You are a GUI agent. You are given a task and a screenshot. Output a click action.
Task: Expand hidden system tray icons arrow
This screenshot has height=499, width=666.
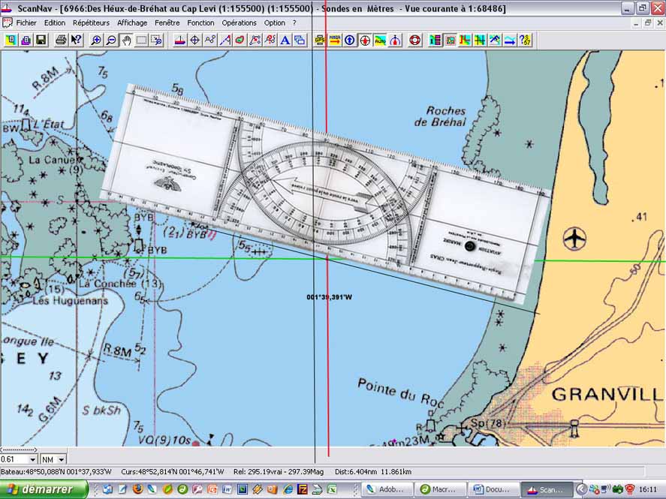point(581,489)
